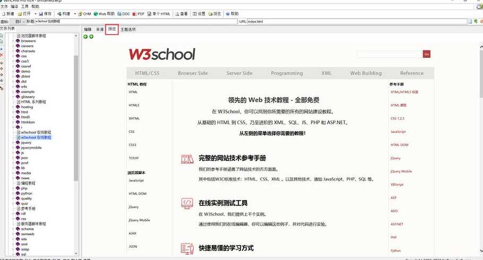Image resolution: width=483 pixels, height=260 pixels.
Task: Open the TCP/IP tutorial link
Action: coord(134,158)
